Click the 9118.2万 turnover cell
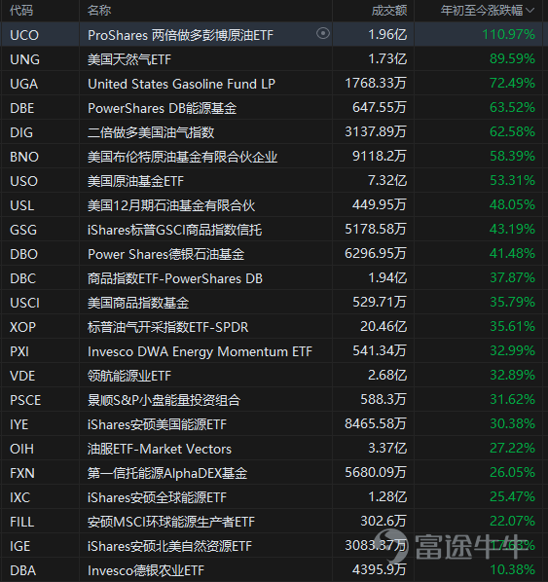The height and width of the screenshot is (582, 548). click(380, 157)
